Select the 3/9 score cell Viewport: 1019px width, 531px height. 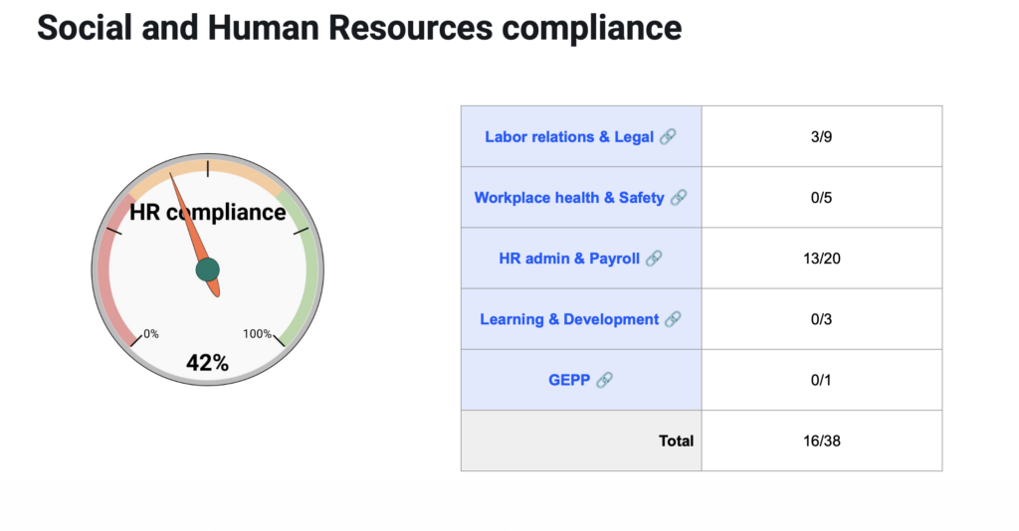click(x=821, y=137)
